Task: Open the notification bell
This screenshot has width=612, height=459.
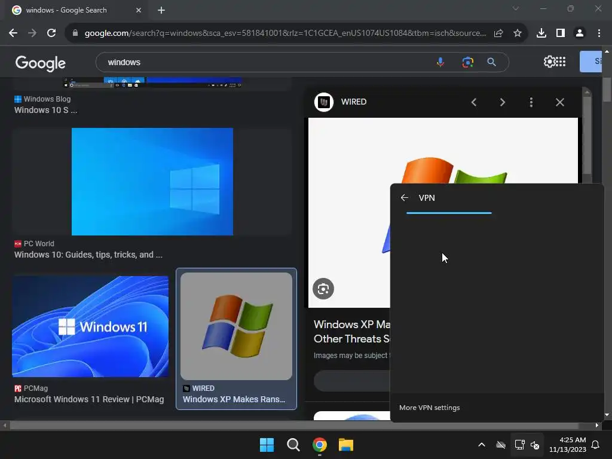Action: click(596, 445)
